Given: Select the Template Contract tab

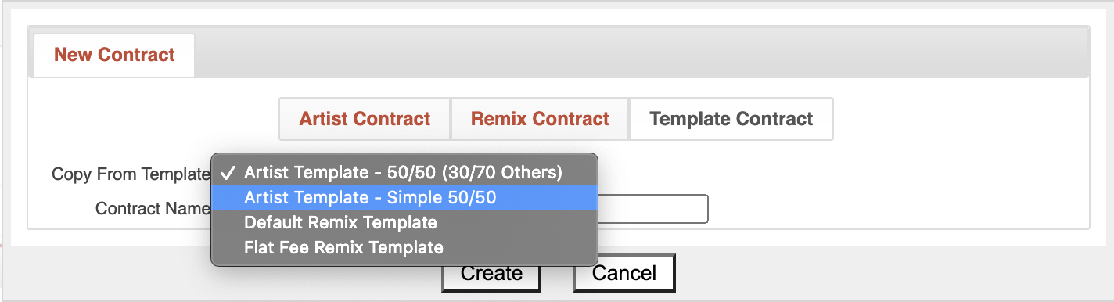Looking at the screenshot, I should point(731,119).
